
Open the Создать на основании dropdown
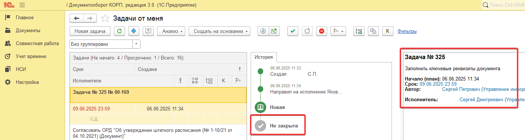coord(220,31)
